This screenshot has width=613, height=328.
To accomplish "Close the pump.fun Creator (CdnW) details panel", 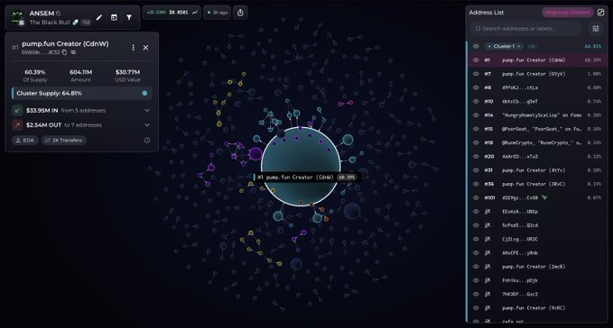I will pyautogui.click(x=145, y=47).
